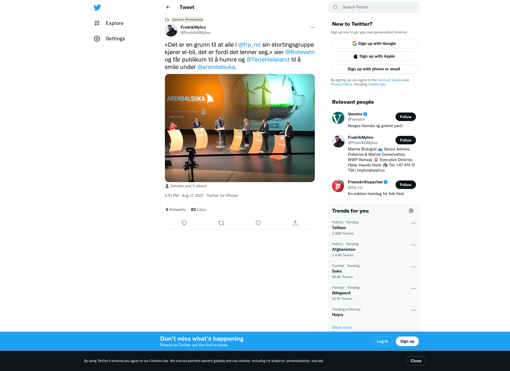Expand more options for Taliban trend
The width and height of the screenshot is (510, 371).
click(413, 223)
